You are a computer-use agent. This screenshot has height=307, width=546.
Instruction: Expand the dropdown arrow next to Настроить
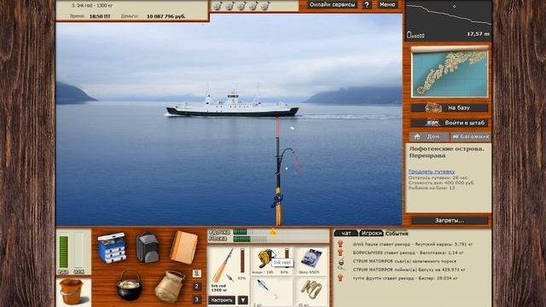[242, 300]
